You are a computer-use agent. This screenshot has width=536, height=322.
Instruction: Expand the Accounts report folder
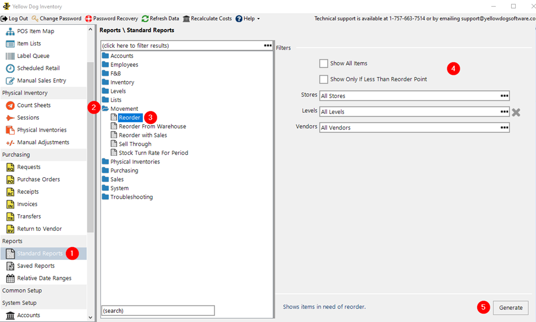(x=106, y=55)
